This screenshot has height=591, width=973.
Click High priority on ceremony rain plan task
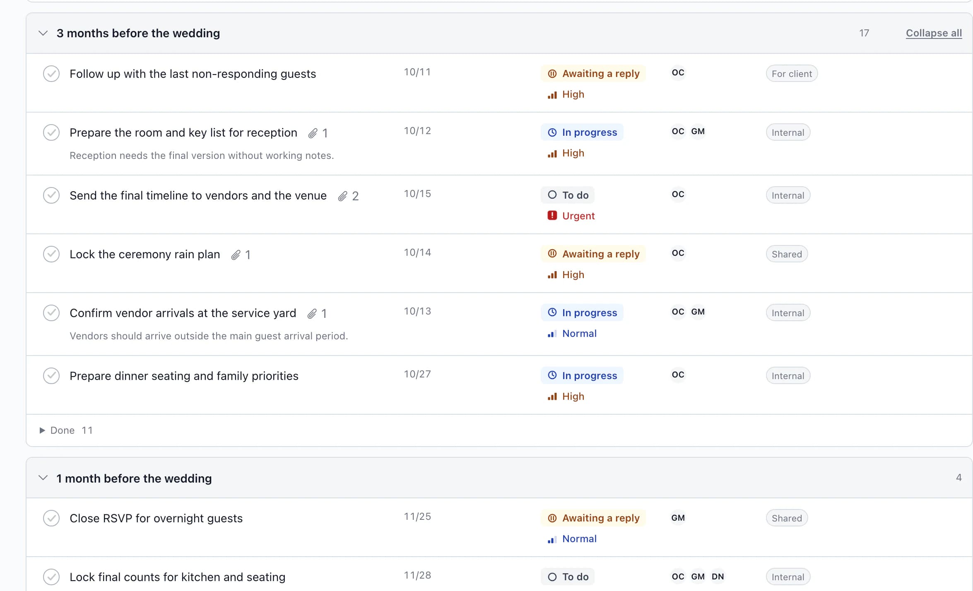(x=566, y=275)
